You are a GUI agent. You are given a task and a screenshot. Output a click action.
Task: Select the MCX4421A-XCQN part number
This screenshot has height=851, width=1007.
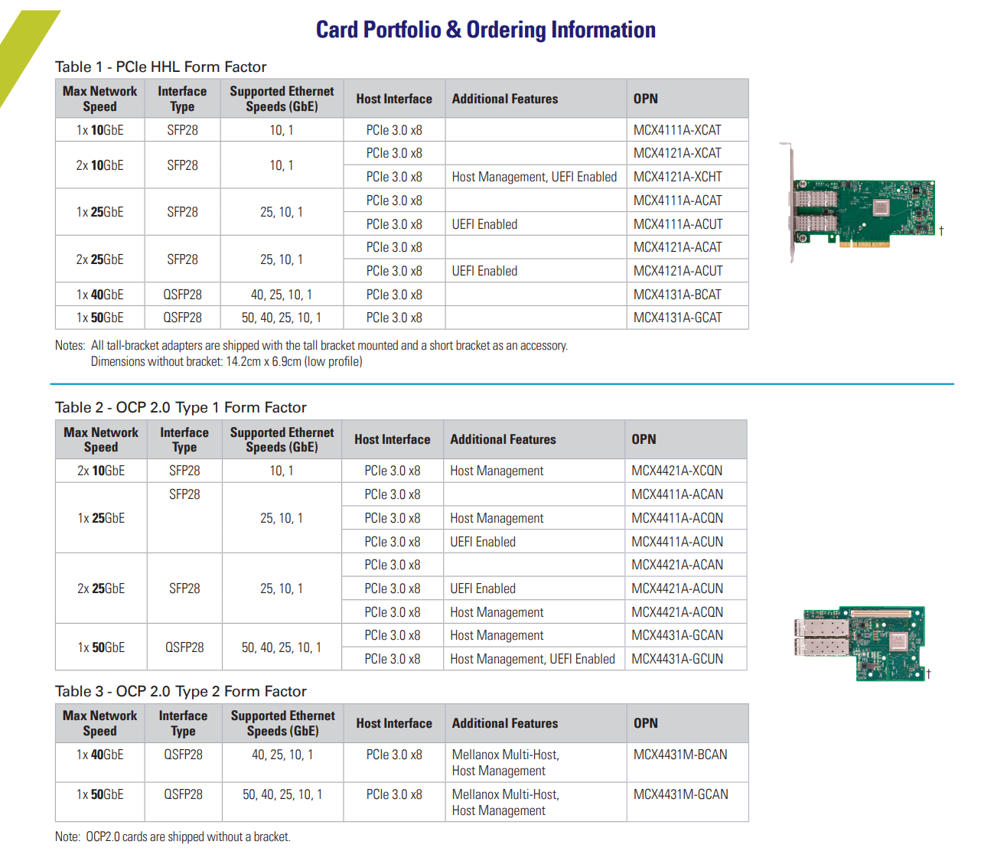(x=676, y=471)
